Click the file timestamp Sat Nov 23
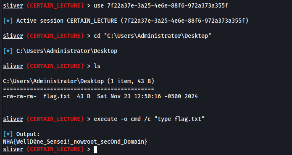Screen dimensions: 292x155 pos(147,96)
